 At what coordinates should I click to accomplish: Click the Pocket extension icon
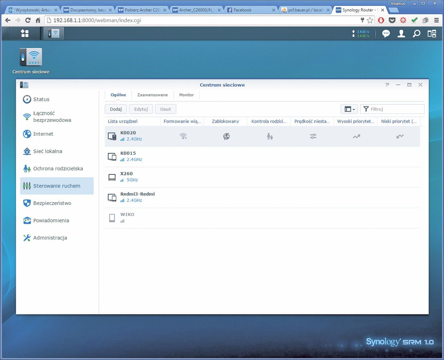(x=392, y=20)
